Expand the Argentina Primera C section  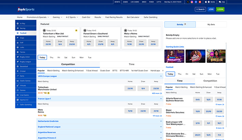161,138
